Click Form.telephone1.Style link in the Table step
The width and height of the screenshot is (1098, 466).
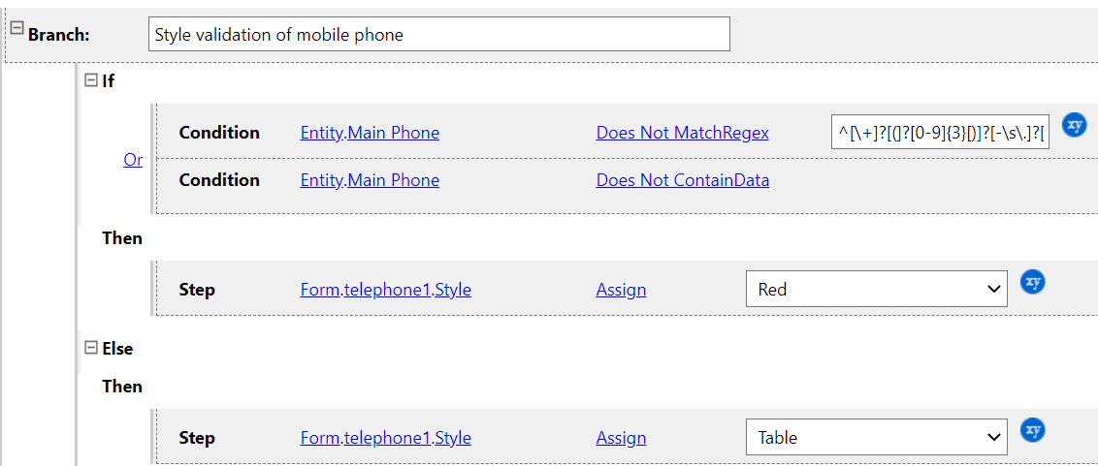(x=385, y=438)
